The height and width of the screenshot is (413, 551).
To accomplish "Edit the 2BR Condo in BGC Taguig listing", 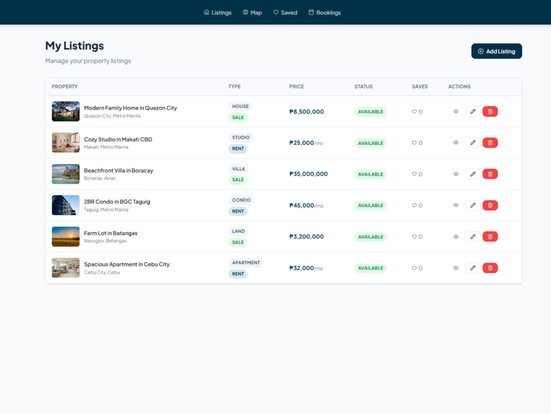I will click(473, 205).
